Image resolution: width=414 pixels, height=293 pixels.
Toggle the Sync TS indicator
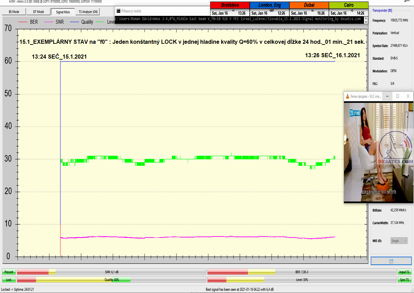(x=404, y=280)
